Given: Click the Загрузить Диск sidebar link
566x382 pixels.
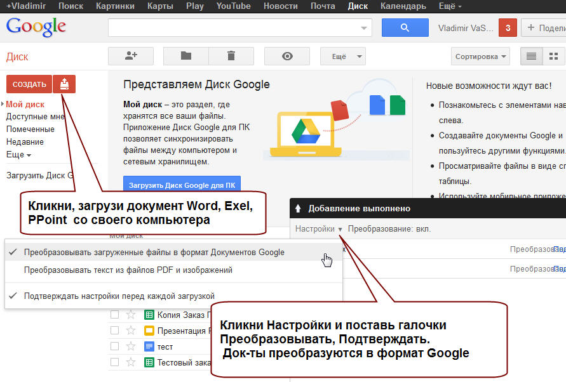Looking at the screenshot, I should tap(40, 175).
